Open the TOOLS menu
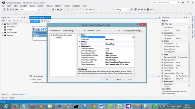 click(67, 6)
